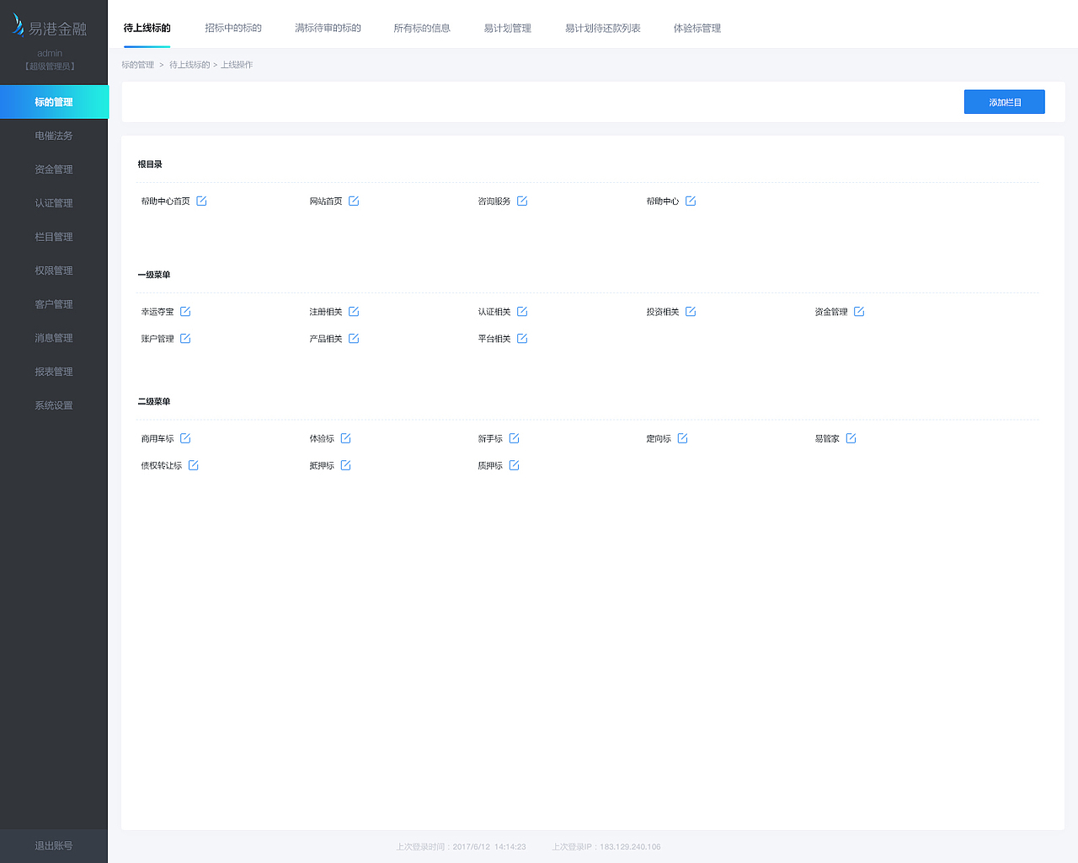Click edit icon beside 债权转让标
The width and height of the screenshot is (1078, 863).
tap(193, 465)
